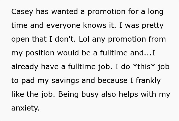
Task: Click the word "busy" in the paragraph
Action: coord(90,94)
